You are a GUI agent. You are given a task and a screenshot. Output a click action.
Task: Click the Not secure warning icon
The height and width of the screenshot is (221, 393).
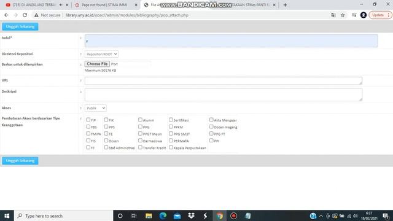36,15
